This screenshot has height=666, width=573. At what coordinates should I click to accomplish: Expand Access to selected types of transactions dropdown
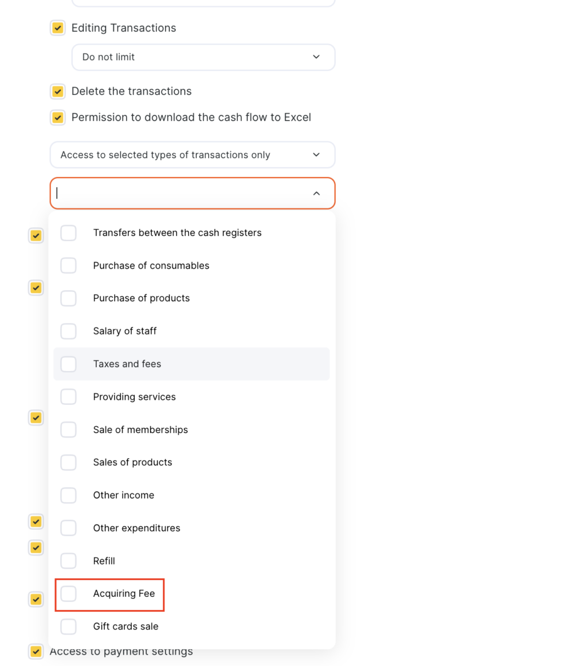(x=193, y=155)
